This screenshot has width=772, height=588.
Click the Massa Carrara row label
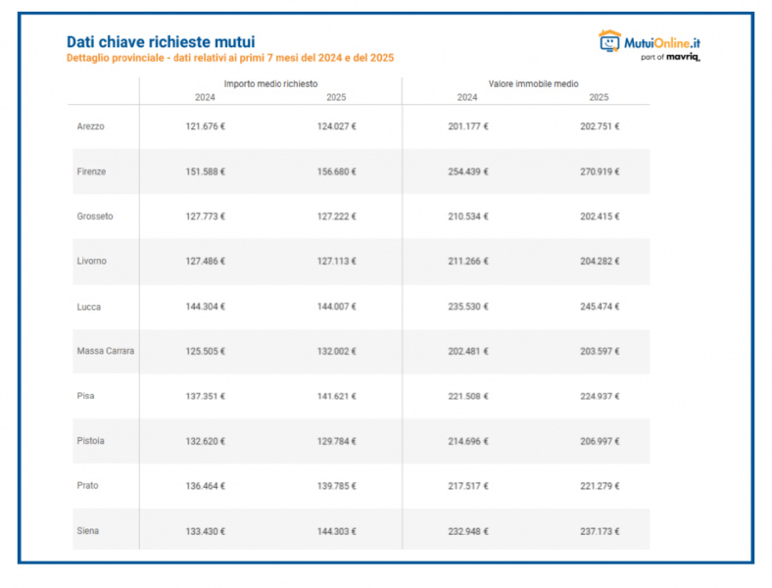pyautogui.click(x=106, y=351)
